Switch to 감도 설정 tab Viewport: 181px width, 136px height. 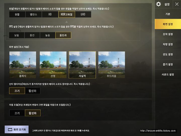pyautogui.click(x=168, y=54)
